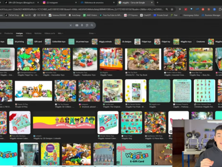Expand the Més dropdown

tap(60, 33)
